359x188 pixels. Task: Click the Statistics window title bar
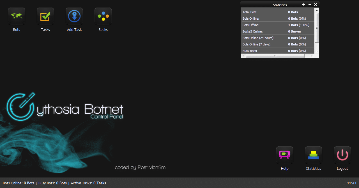click(280, 5)
